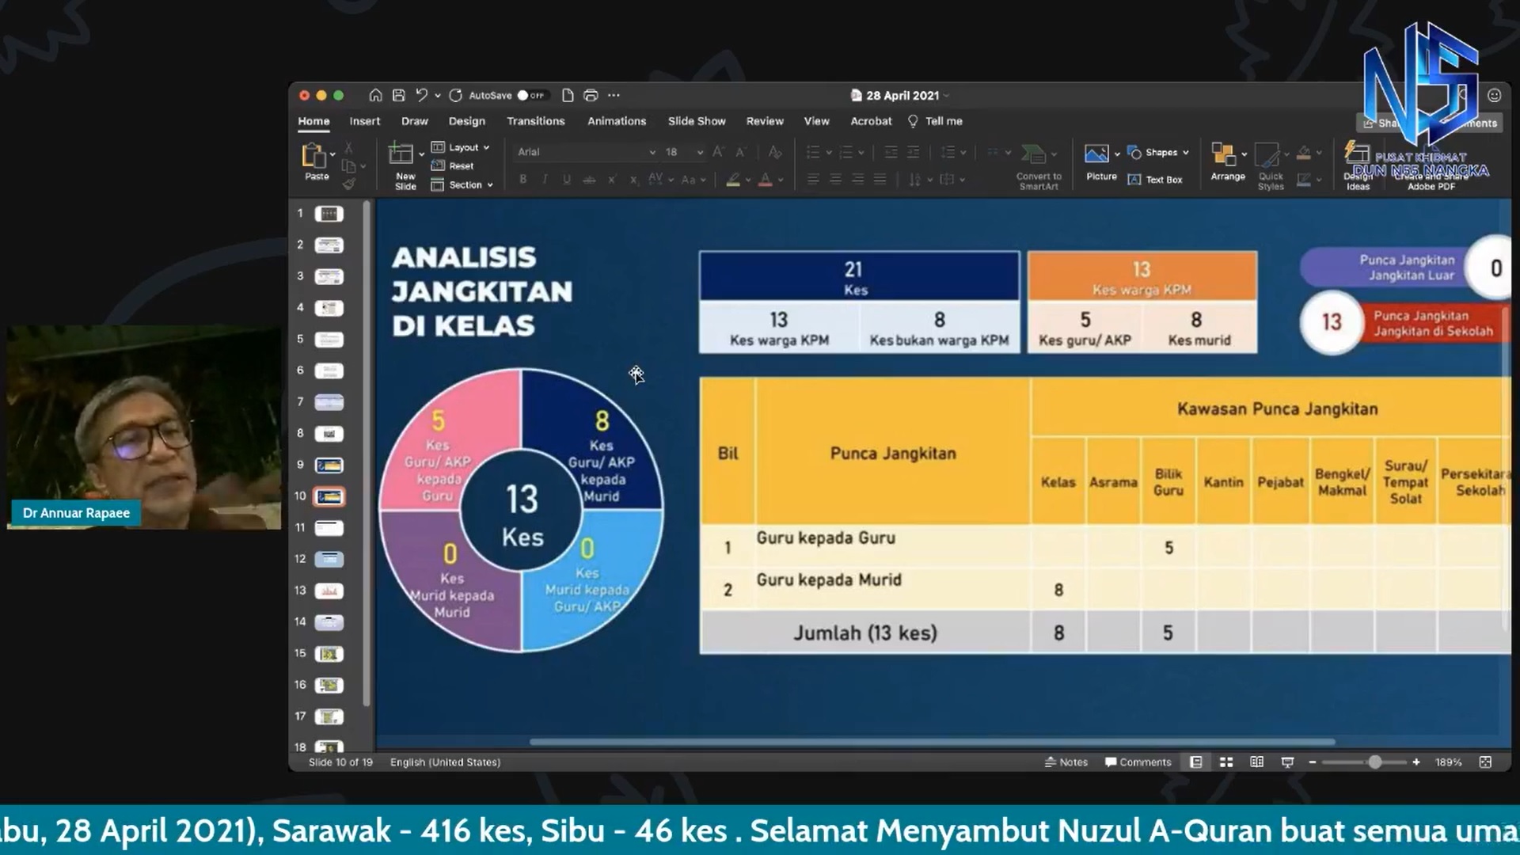Toggle the AutoSave switch
The height and width of the screenshot is (855, 1520).
pyautogui.click(x=530, y=96)
